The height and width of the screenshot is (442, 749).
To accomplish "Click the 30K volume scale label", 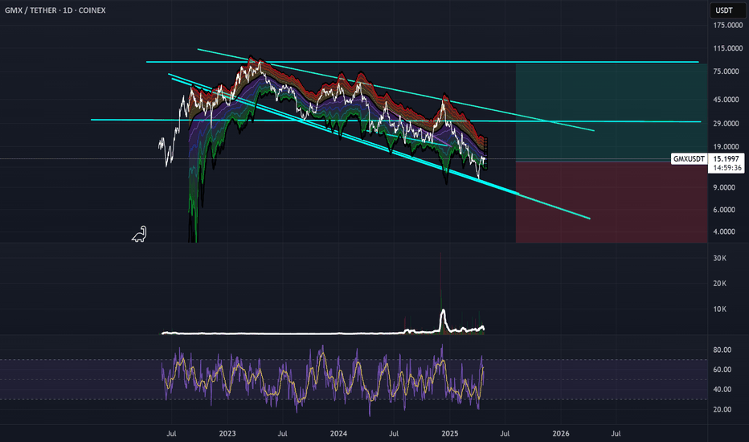I will point(720,258).
